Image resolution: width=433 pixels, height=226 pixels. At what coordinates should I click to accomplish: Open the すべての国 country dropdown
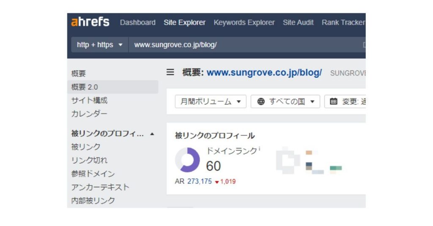click(x=285, y=102)
